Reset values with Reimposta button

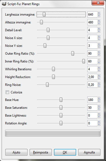click(41, 152)
